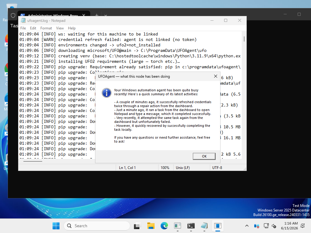311x233 pixels.
Task: Switch to the Notepad taskbar icon
Action: [204, 226]
